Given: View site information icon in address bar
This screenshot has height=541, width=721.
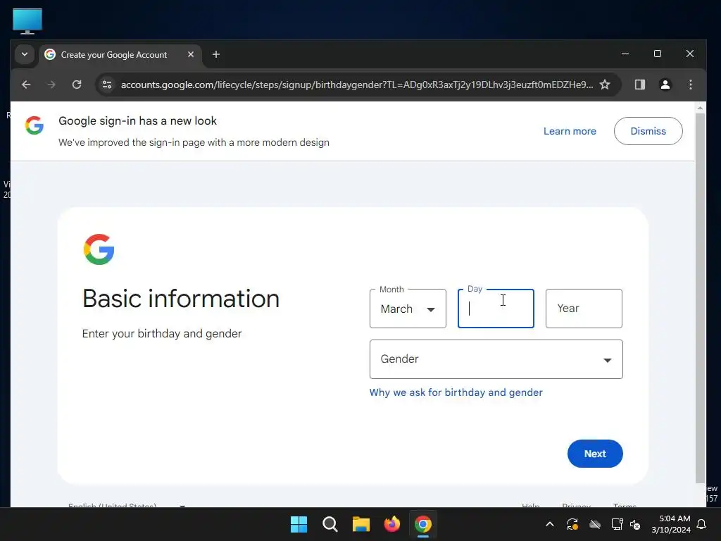Looking at the screenshot, I should pyautogui.click(x=107, y=85).
